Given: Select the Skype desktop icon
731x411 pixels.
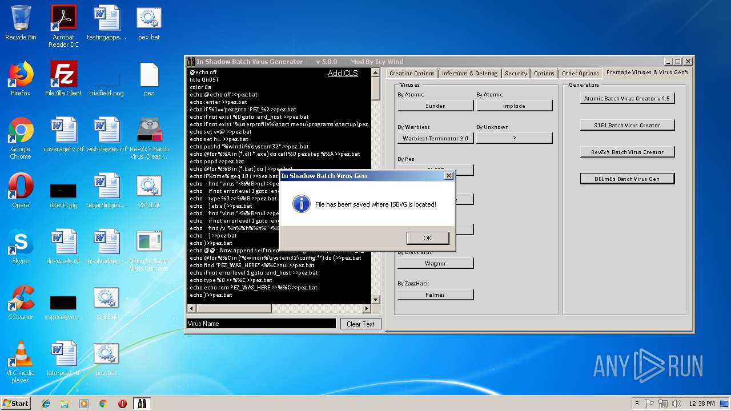Looking at the screenshot, I should pos(21,247).
